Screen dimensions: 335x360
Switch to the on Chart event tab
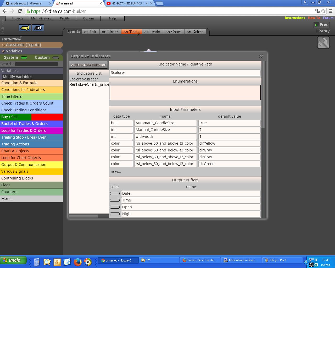(173, 32)
